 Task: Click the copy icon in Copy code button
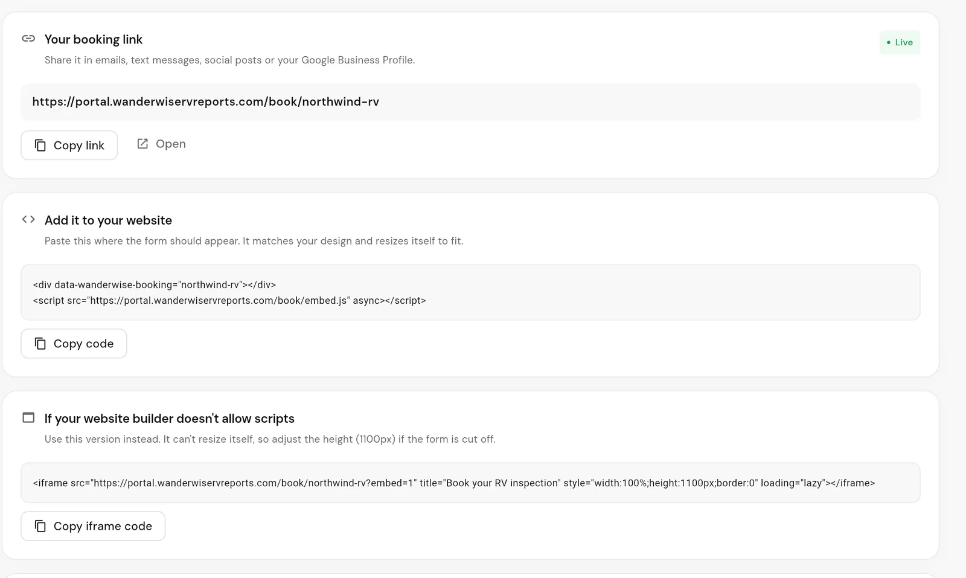40,344
